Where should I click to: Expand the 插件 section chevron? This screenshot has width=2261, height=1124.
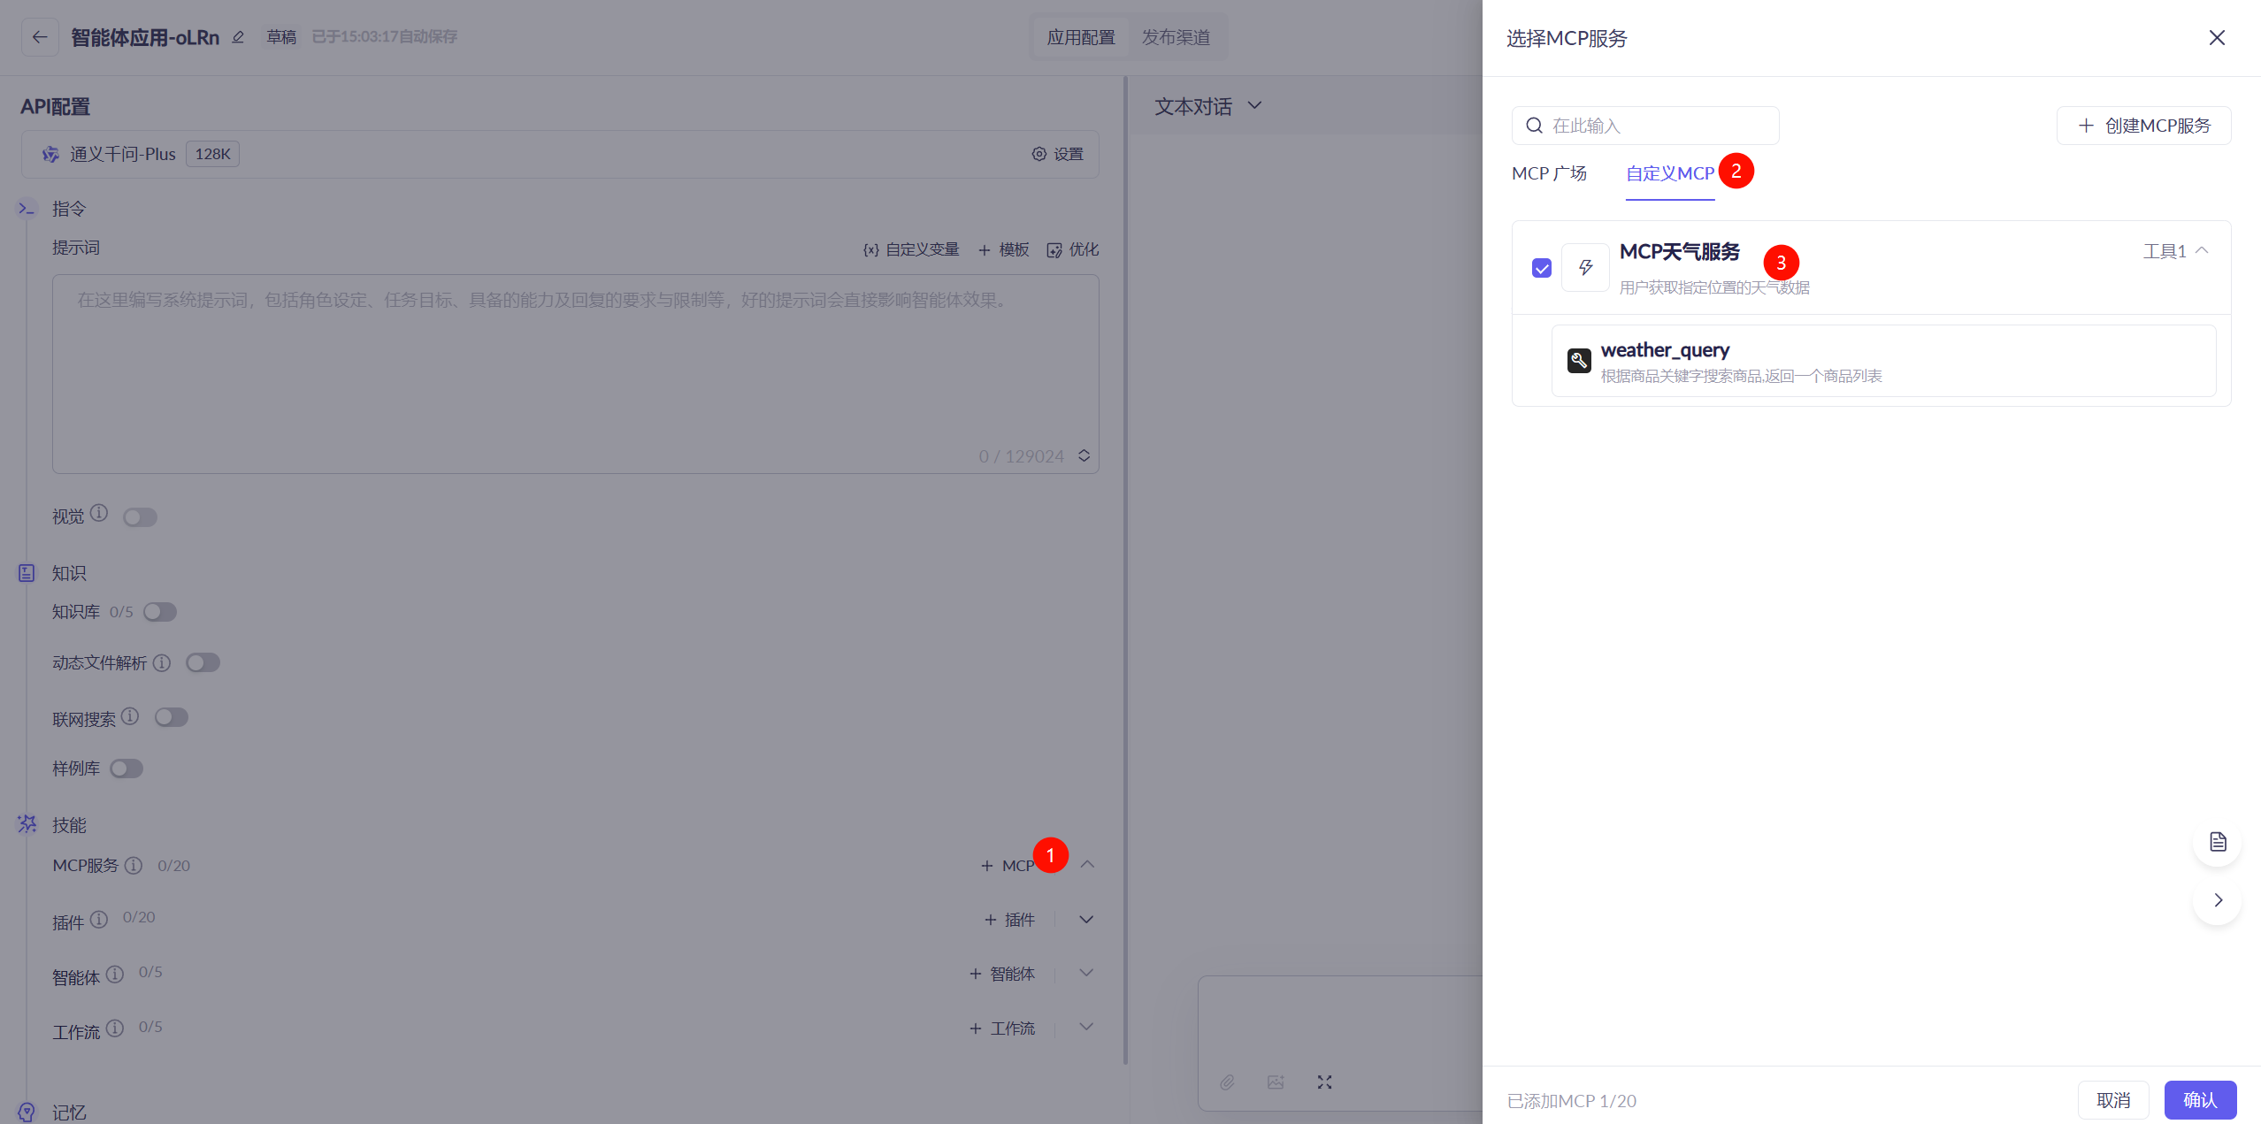[1086, 920]
